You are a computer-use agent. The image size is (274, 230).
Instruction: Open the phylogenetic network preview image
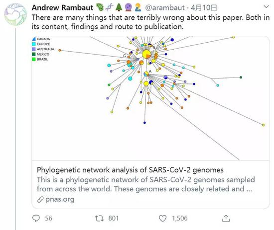tap(150, 98)
